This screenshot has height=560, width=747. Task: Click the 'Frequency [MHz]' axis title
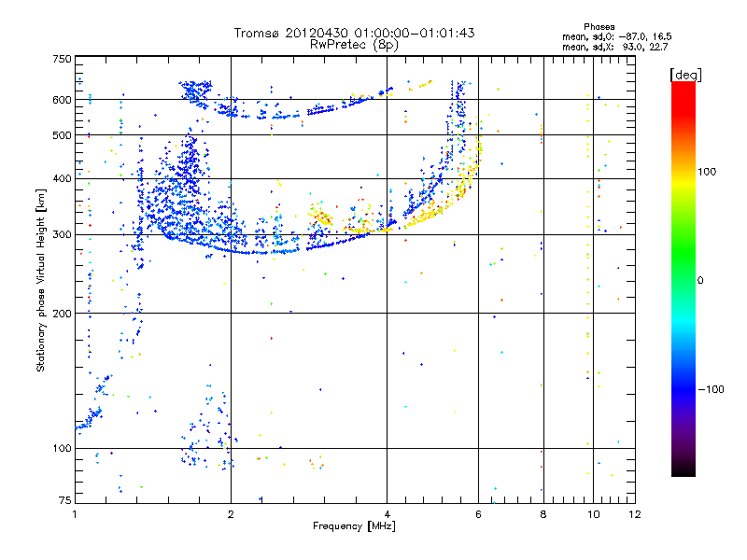point(354,526)
